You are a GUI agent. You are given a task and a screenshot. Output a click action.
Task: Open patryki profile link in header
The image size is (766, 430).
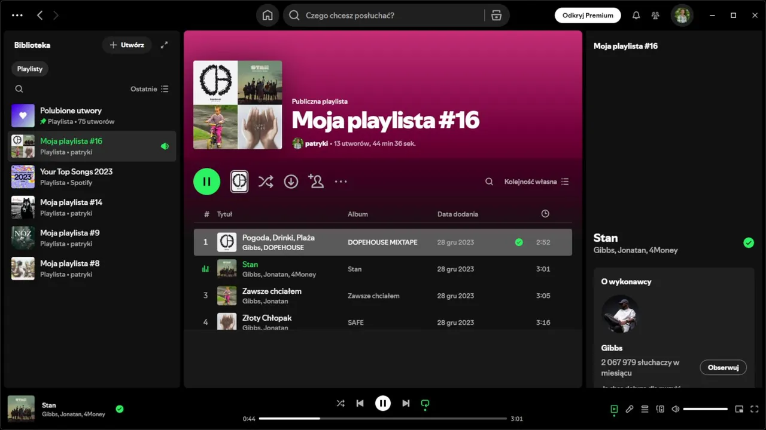point(317,143)
